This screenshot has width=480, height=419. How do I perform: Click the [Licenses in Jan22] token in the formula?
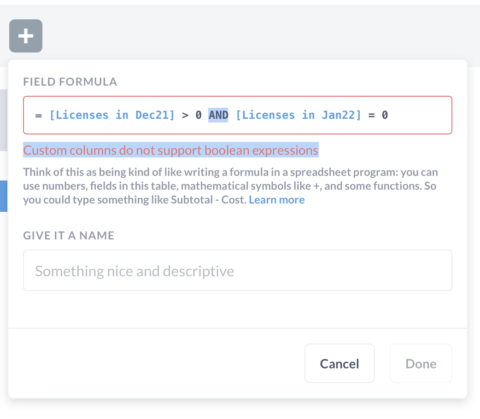[298, 115]
